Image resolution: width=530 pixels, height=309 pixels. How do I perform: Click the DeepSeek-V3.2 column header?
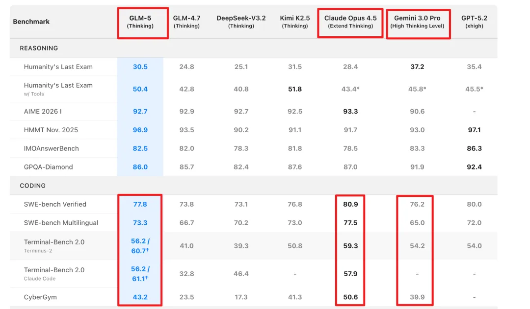click(x=241, y=22)
